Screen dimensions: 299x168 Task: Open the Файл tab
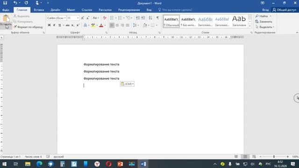pos(6,10)
